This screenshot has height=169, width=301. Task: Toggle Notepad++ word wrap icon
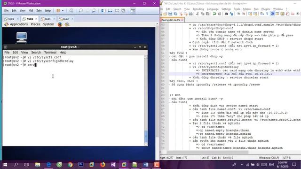click(x=262, y=14)
